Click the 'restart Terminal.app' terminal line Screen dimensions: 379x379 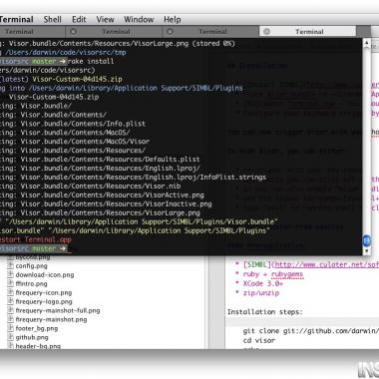[36, 239]
